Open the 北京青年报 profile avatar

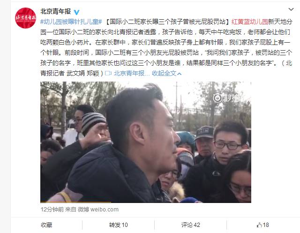coord(25,18)
